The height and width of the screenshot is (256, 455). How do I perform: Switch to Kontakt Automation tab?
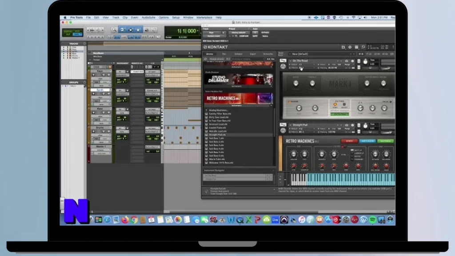pos(268,54)
